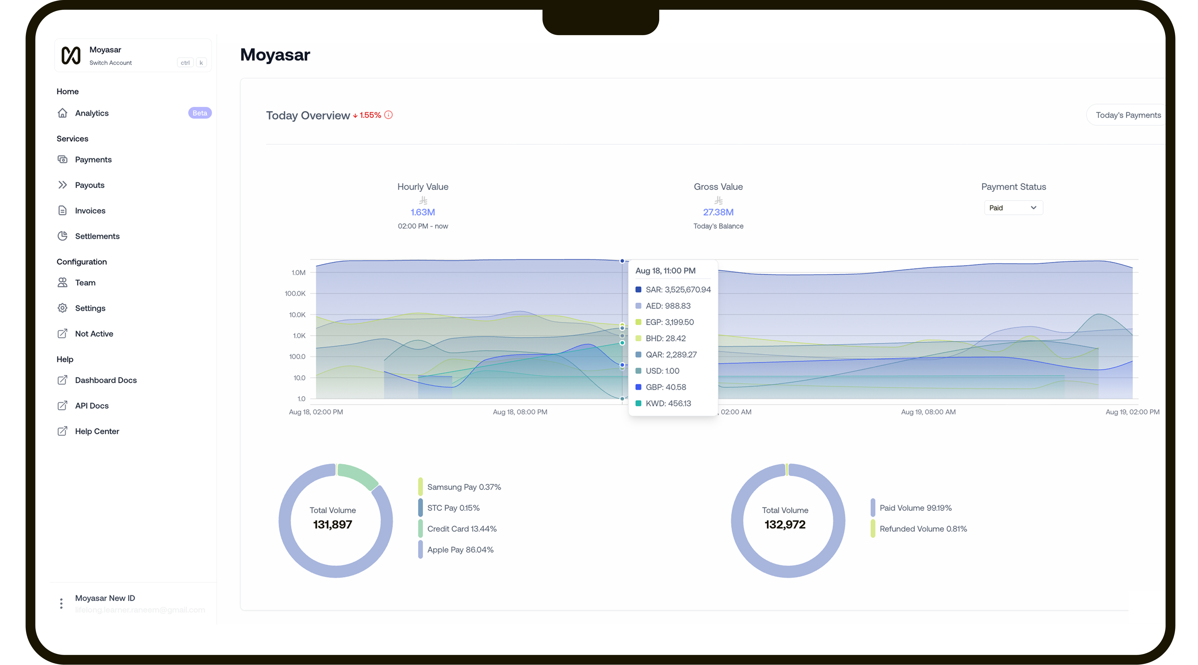Click the Team people icon
The image size is (1198, 665).
click(x=62, y=283)
